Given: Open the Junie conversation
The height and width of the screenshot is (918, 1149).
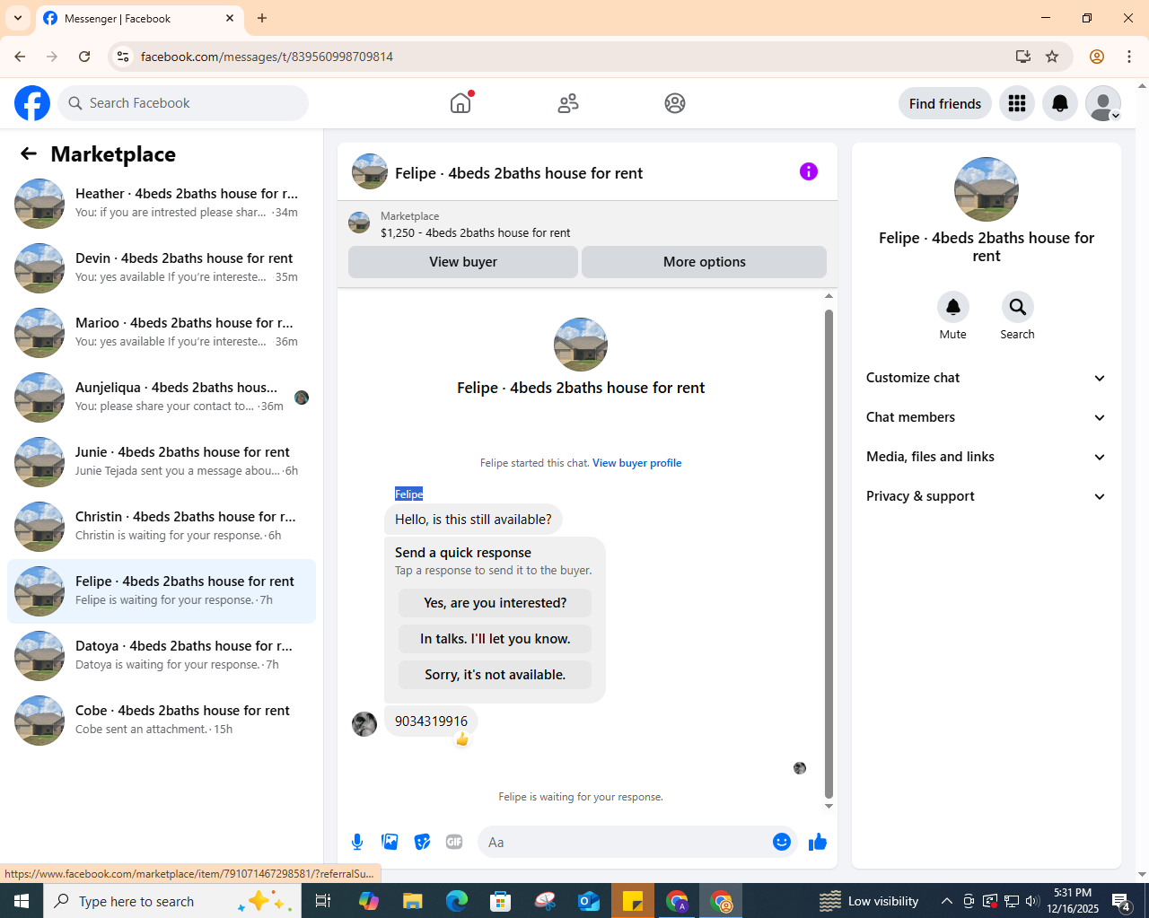Looking at the screenshot, I should click(162, 462).
